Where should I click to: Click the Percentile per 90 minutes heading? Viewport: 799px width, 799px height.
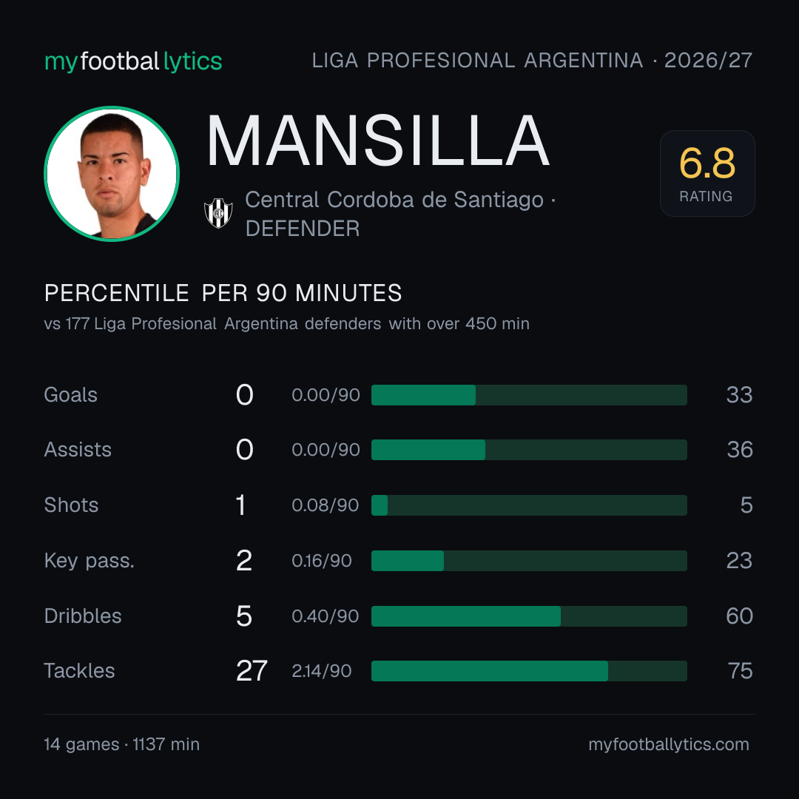[223, 293]
